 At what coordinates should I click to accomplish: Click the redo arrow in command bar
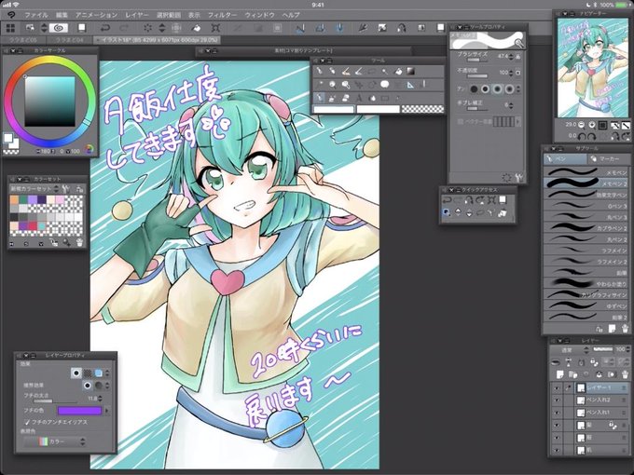click(124, 28)
